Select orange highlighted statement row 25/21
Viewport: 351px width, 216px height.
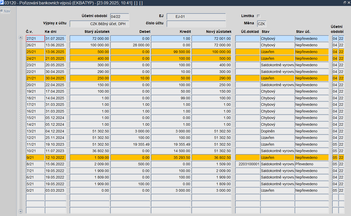point(35,52)
